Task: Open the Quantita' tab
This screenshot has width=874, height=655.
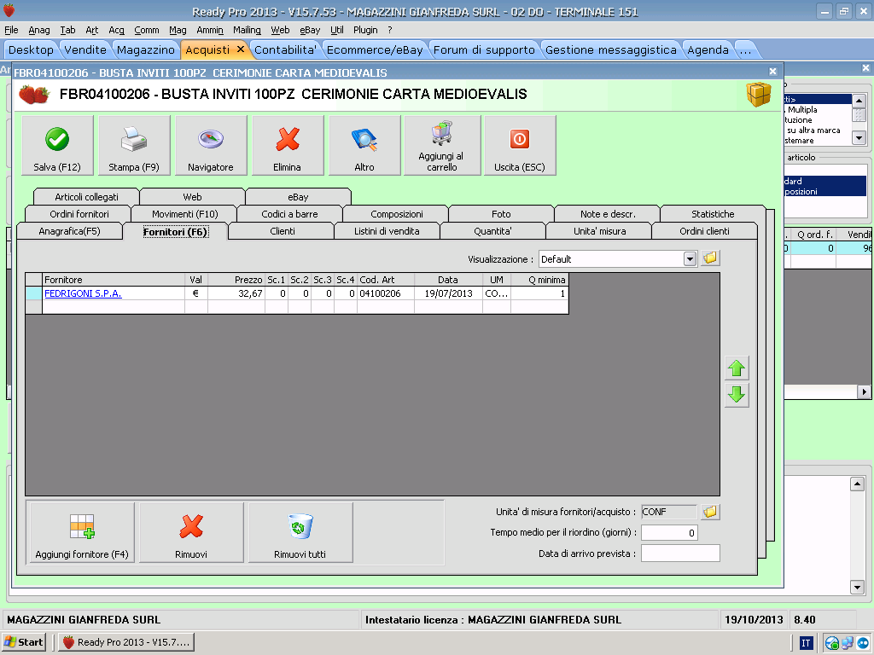Action: coord(492,231)
